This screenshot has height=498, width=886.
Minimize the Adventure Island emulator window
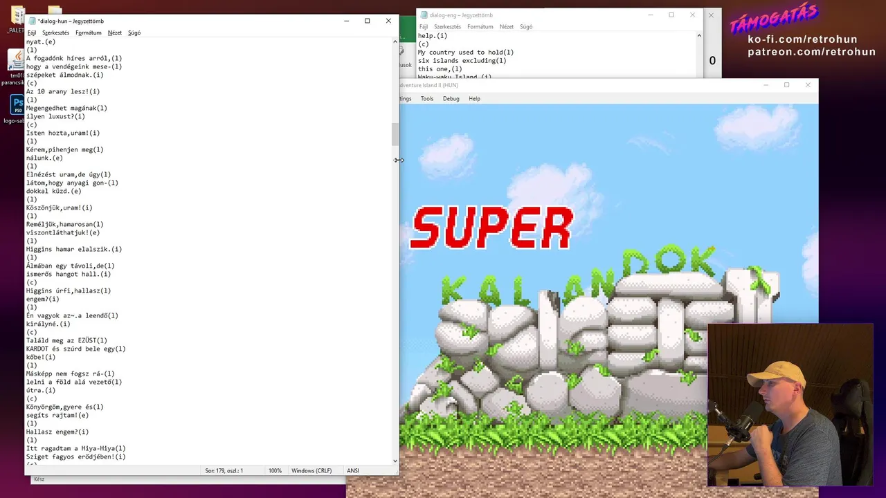pos(766,85)
